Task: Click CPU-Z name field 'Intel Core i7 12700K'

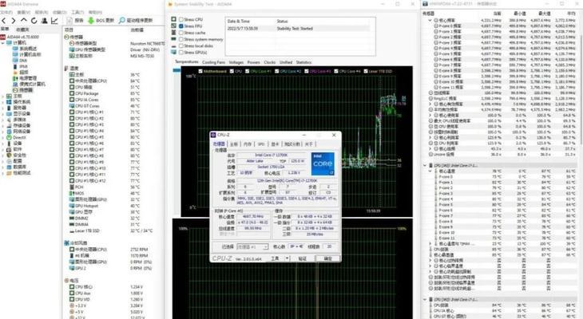Action: (x=271, y=156)
